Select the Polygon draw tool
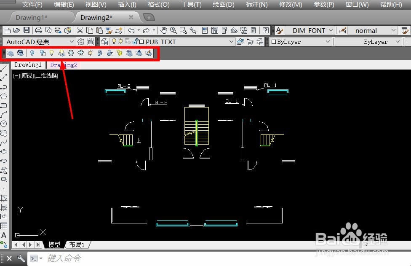 (x=4, y=96)
